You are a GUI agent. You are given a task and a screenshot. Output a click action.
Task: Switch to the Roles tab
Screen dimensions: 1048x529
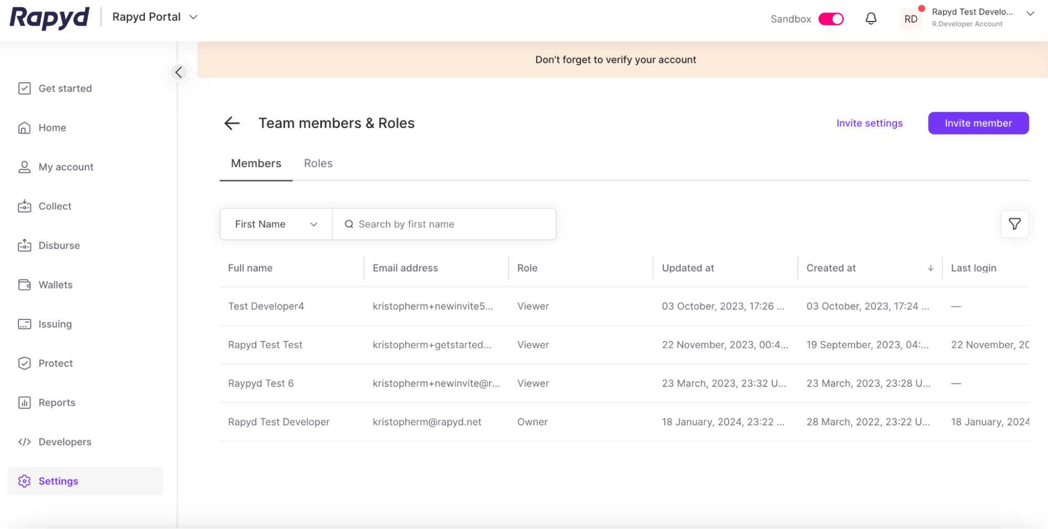pos(318,163)
